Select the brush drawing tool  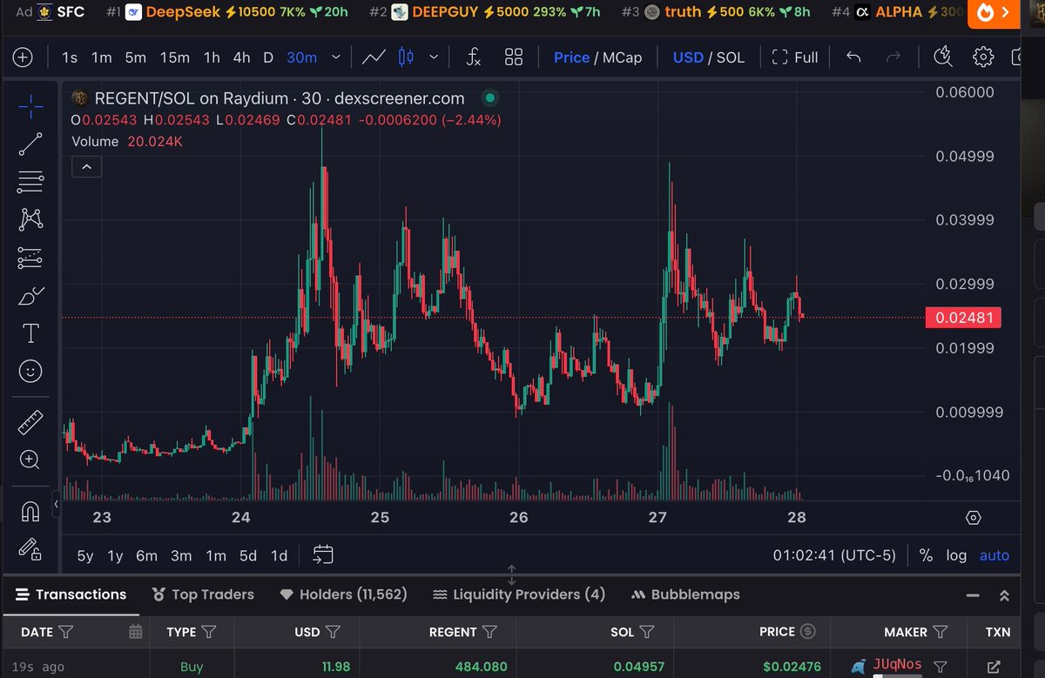click(30, 296)
